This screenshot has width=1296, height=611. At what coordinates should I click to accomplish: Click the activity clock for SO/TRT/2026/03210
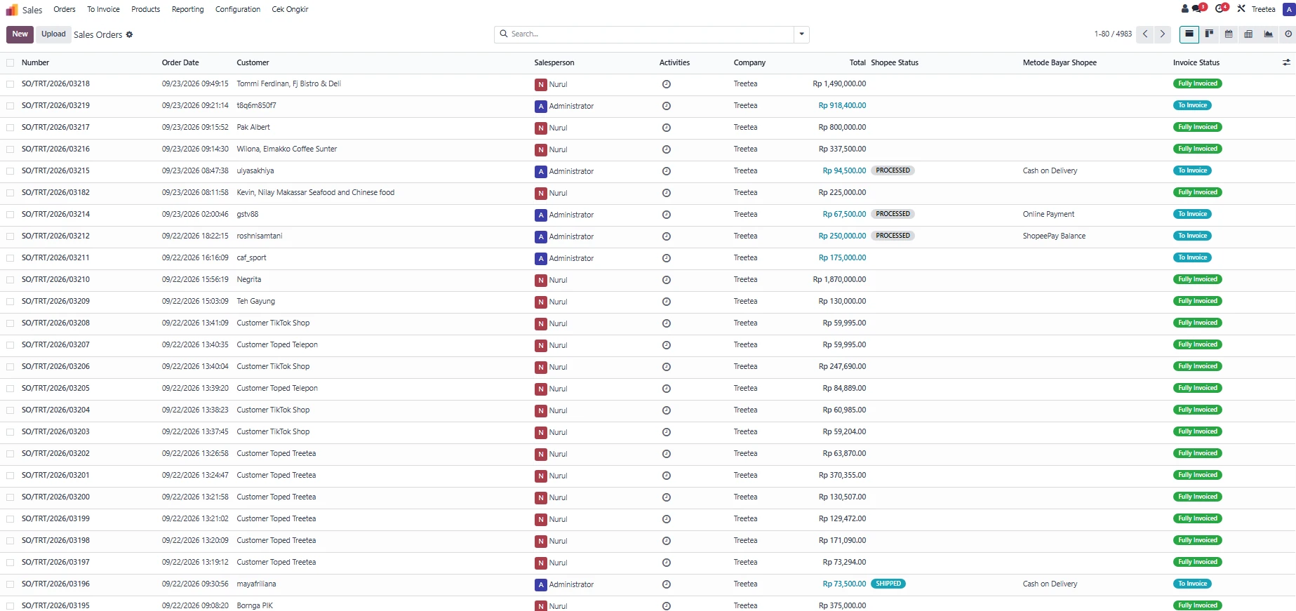[x=667, y=280]
